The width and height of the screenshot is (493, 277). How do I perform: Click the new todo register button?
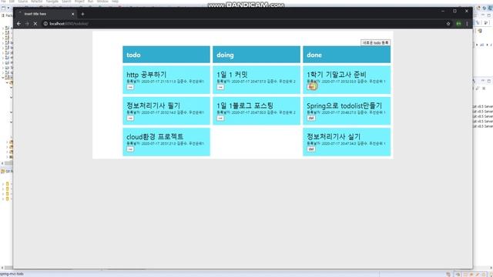(375, 42)
